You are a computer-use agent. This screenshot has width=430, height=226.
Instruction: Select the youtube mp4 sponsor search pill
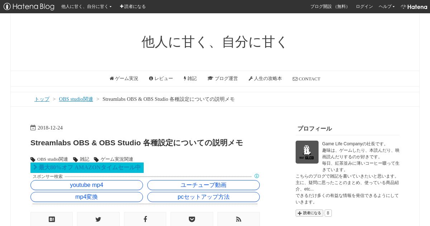point(87,185)
